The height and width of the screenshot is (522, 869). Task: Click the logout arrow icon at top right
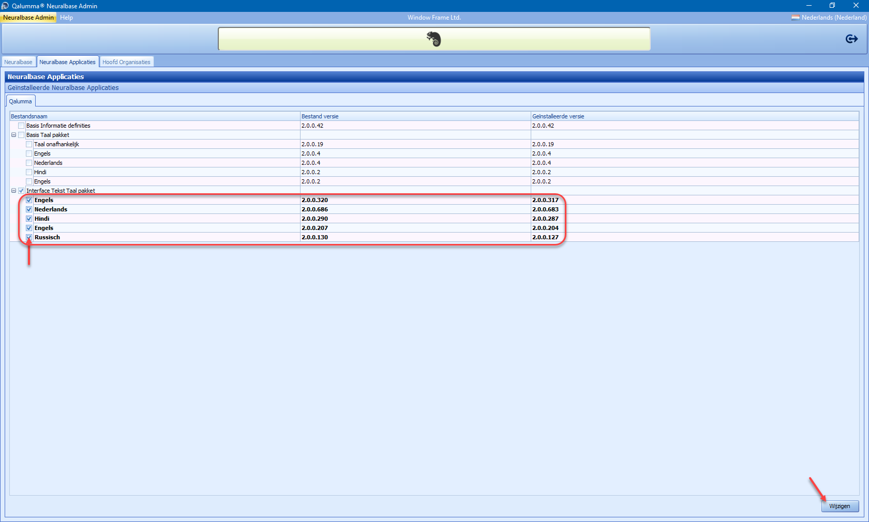click(851, 39)
